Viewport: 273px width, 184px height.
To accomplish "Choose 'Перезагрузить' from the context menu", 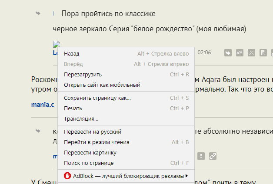I will click(83, 74).
